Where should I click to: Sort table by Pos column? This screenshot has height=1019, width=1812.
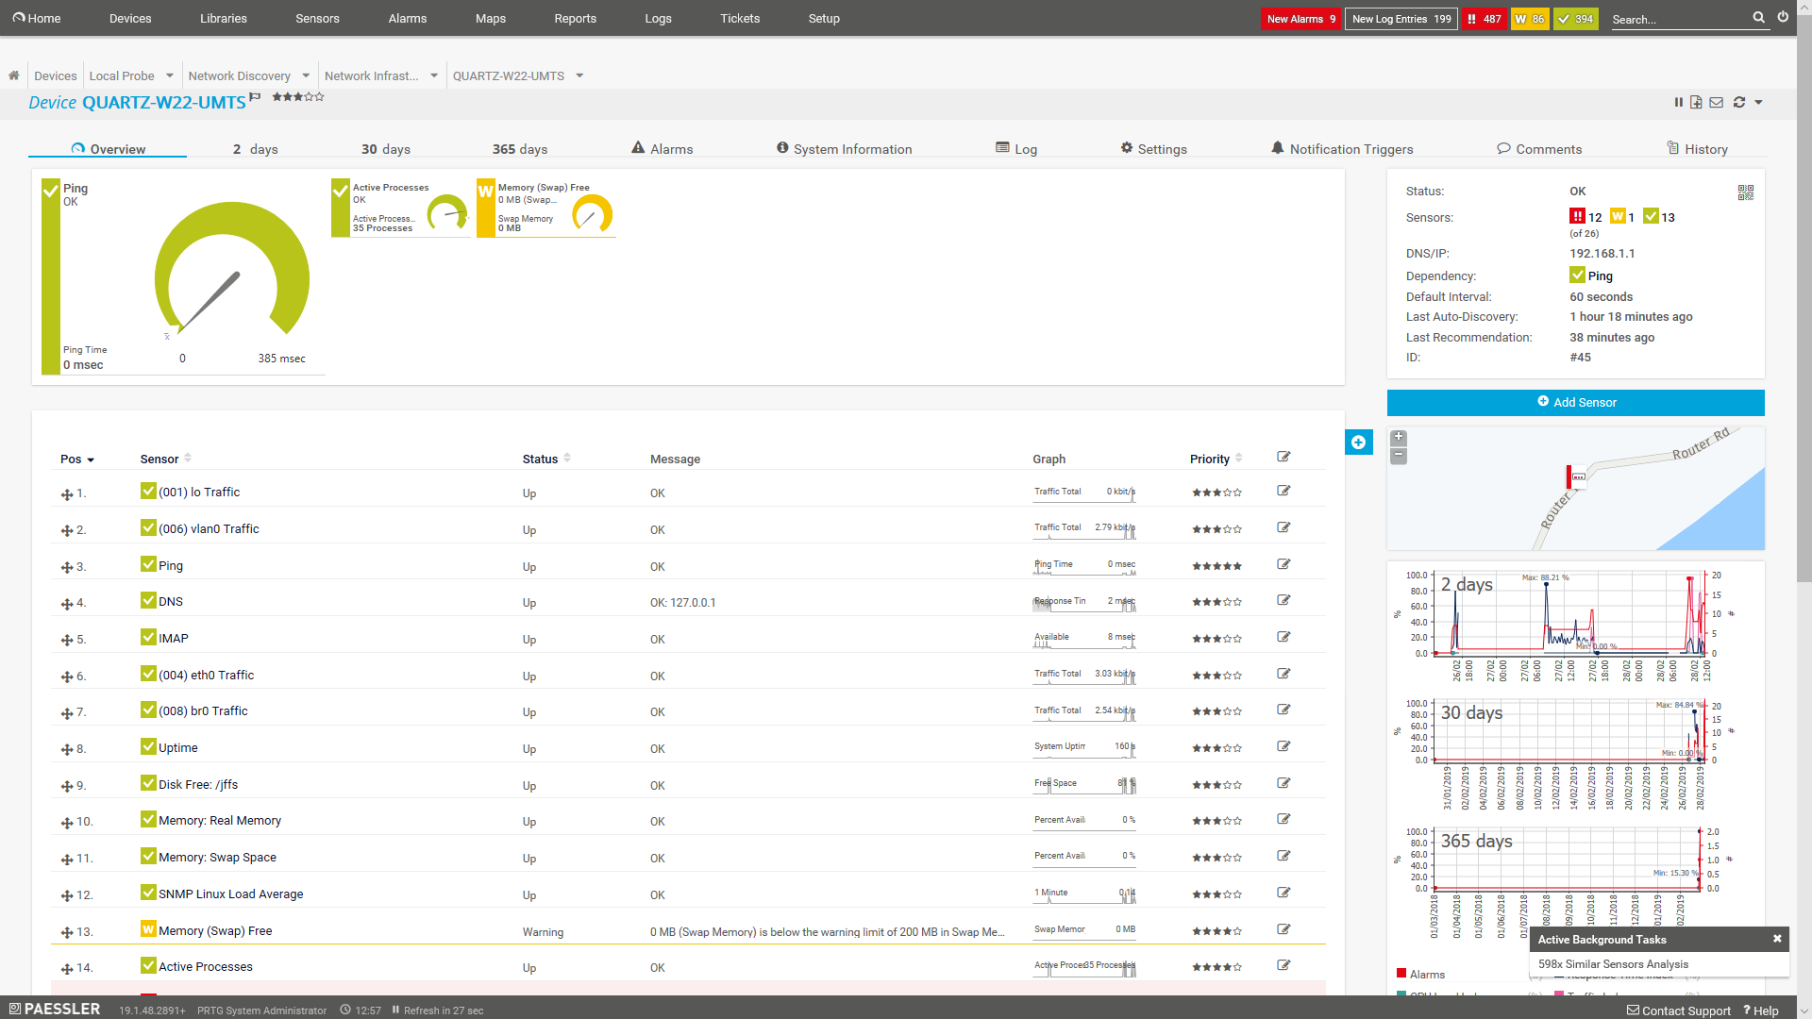77,459
